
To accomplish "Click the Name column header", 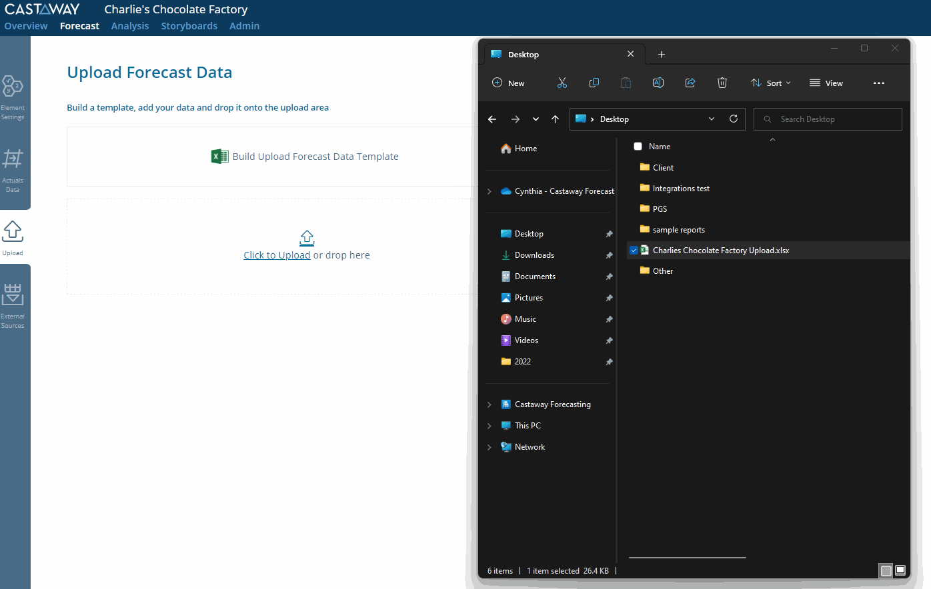I will [660, 147].
